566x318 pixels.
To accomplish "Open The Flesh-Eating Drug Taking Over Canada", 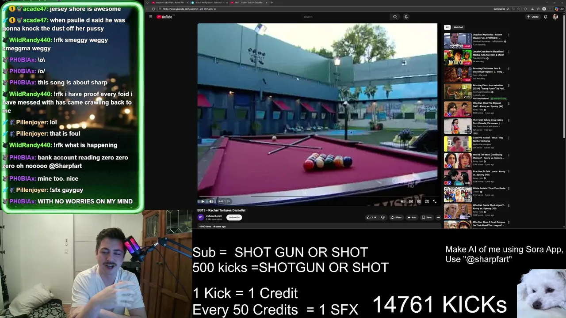I will click(x=458, y=126).
